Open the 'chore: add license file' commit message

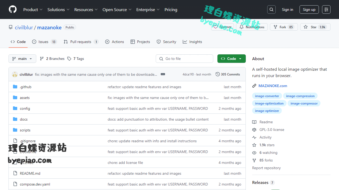(x=125, y=163)
